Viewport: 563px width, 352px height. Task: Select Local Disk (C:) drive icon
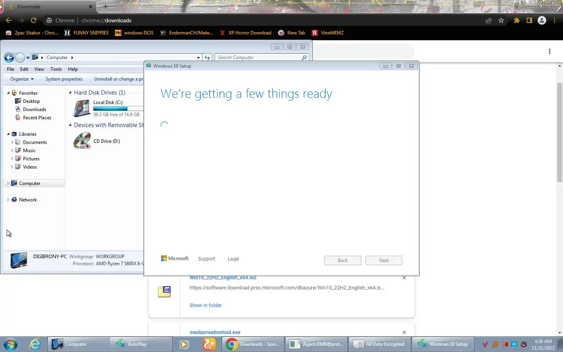pyautogui.click(x=82, y=108)
